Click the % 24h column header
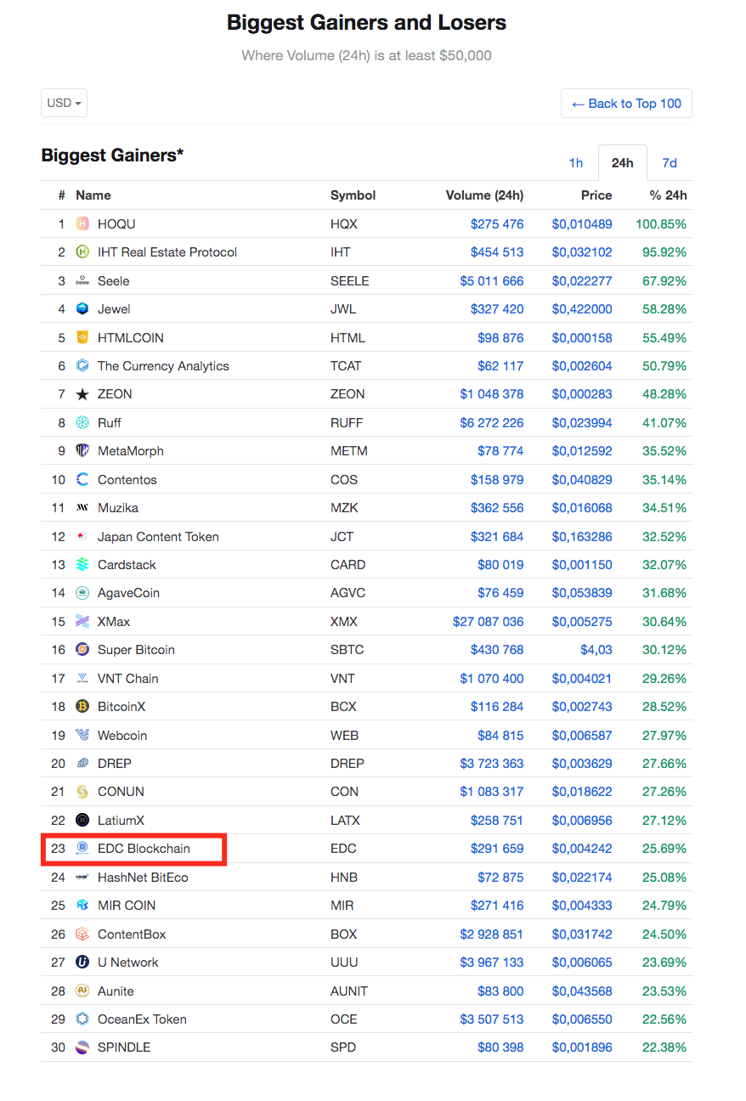This screenshot has height=1101, width=746. point(669,195)
